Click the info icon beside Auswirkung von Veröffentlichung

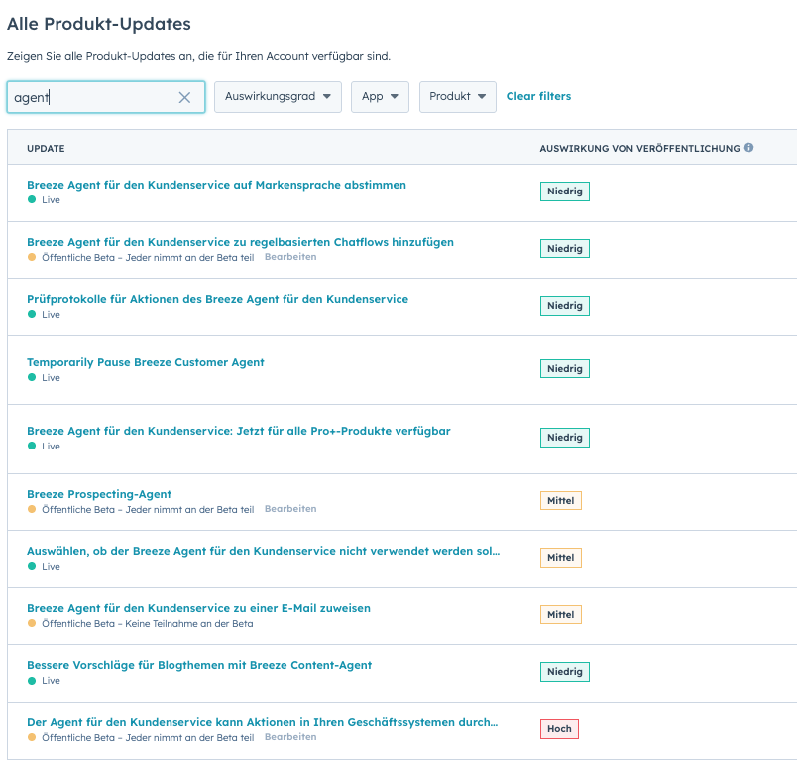tap(748, 148)
